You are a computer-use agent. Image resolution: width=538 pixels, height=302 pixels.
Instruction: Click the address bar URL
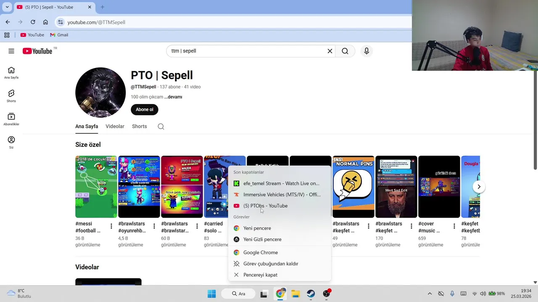coord(96,22)
